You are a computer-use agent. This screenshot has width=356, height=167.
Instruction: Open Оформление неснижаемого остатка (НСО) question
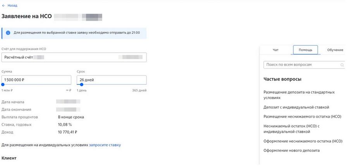pos(303,141)
